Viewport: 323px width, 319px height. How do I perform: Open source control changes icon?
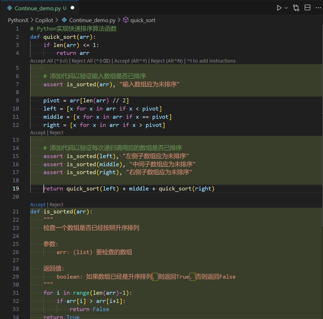pos(296,8)
